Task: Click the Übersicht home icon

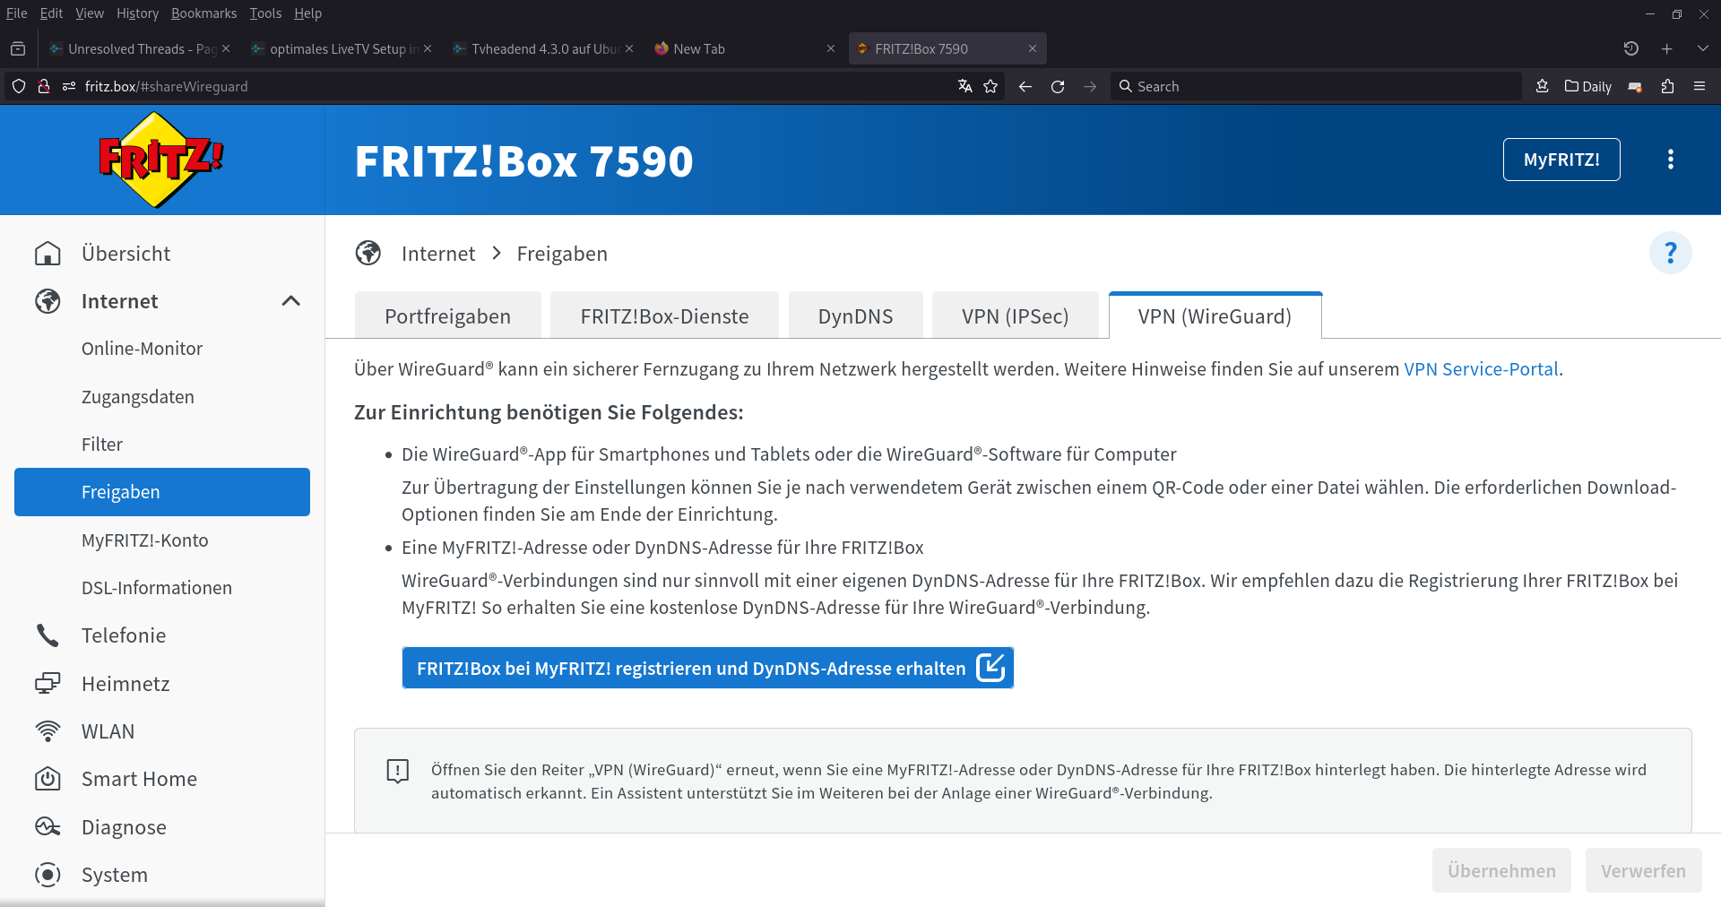Action: point(48,254)
